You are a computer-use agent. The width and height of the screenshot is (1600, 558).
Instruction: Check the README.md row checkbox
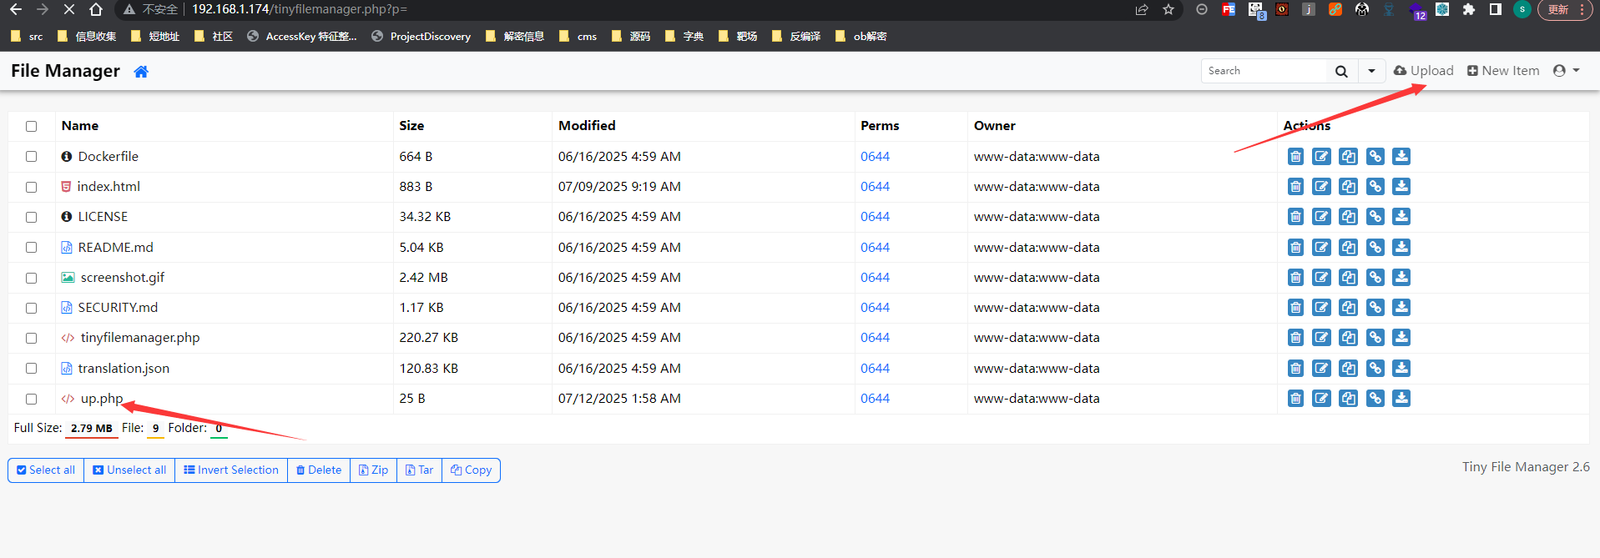(x=32, y=248)
